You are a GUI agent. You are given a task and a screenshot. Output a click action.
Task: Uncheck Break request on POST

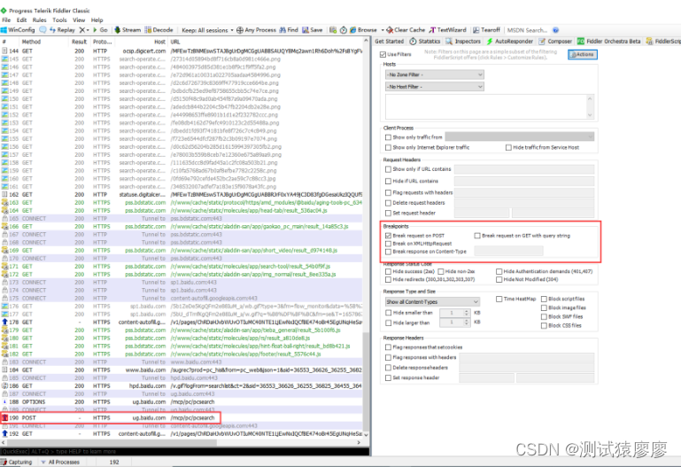[388, 236]
